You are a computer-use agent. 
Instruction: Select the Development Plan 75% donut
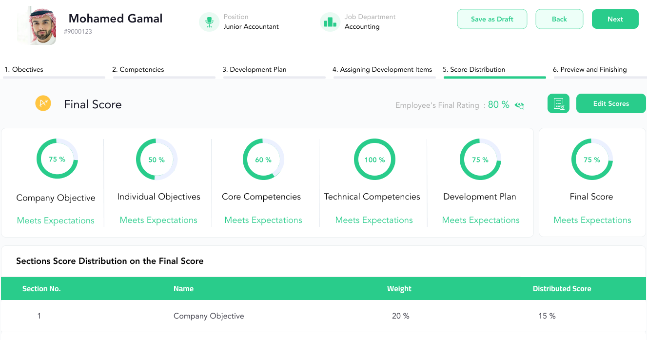[480, 160]
